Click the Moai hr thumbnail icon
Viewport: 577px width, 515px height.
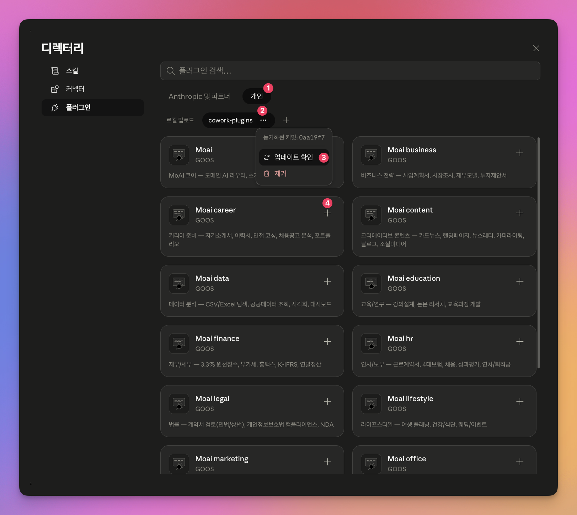[x=371, y=343]
